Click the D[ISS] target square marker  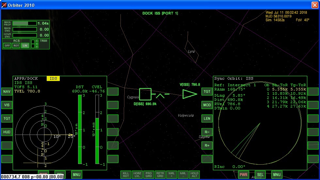tap(145, 94)
